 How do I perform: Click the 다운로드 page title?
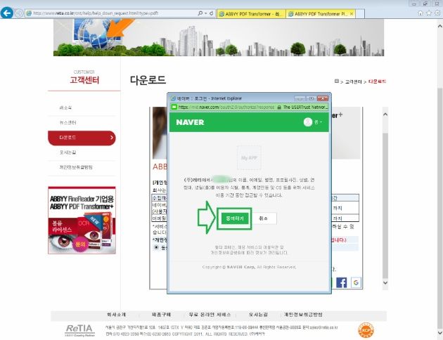click(148, 80)
